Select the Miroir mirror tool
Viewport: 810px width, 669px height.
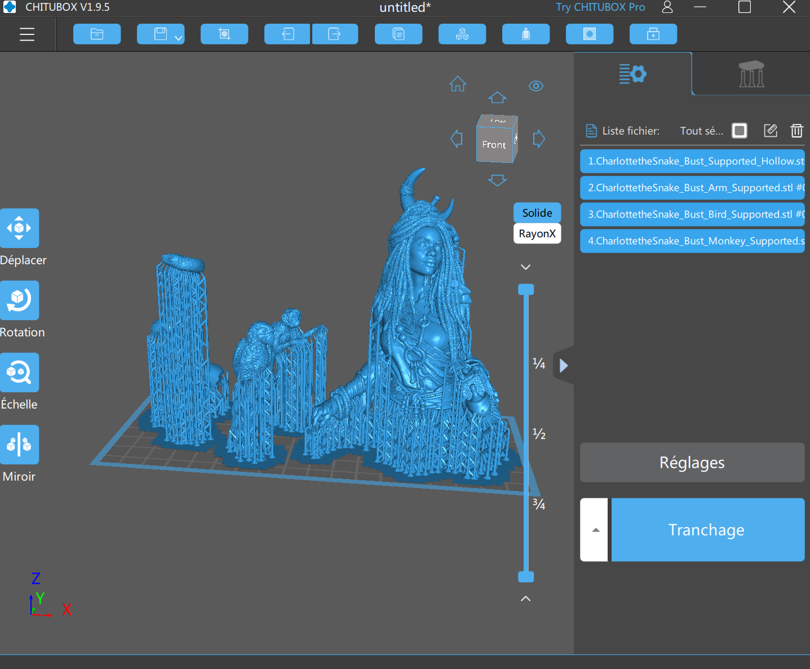tap(20, 445)
